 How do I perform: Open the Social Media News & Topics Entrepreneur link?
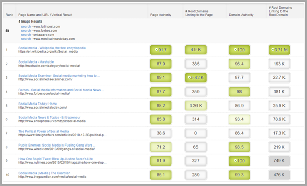point(49,118)
